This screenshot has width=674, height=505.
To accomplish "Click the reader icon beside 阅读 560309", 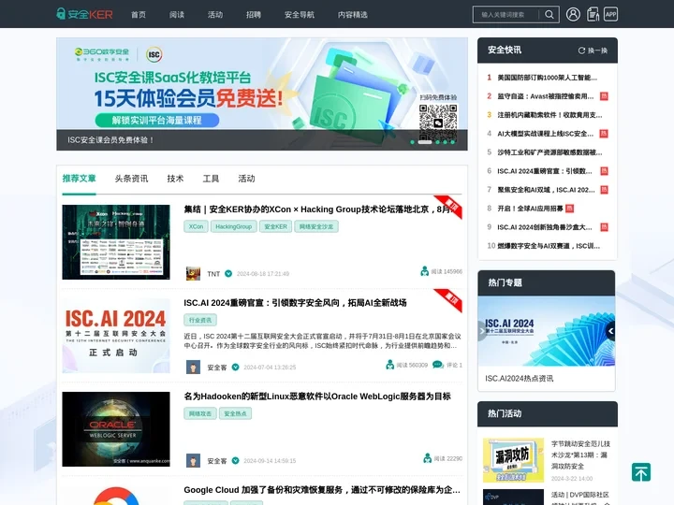I will click(x=389, y=365).
